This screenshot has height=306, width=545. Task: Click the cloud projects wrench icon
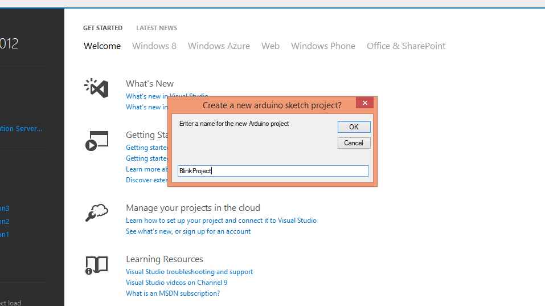click(x=97, y=213)
